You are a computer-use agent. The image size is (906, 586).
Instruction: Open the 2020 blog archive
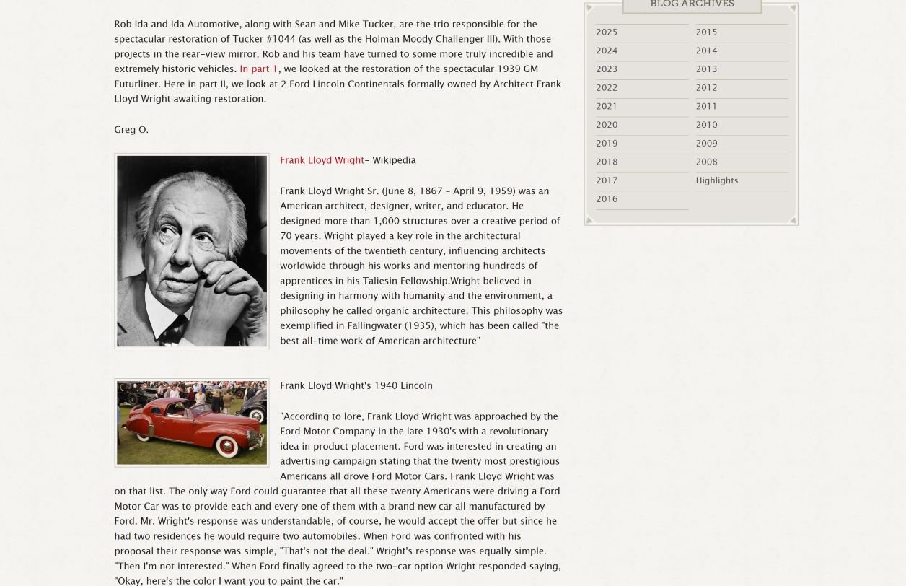[x=607, y=126]
